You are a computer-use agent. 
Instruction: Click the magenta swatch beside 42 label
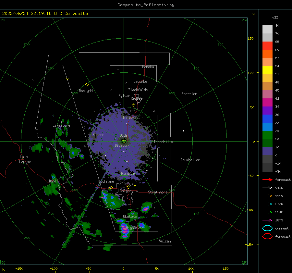tap(267, 103)
